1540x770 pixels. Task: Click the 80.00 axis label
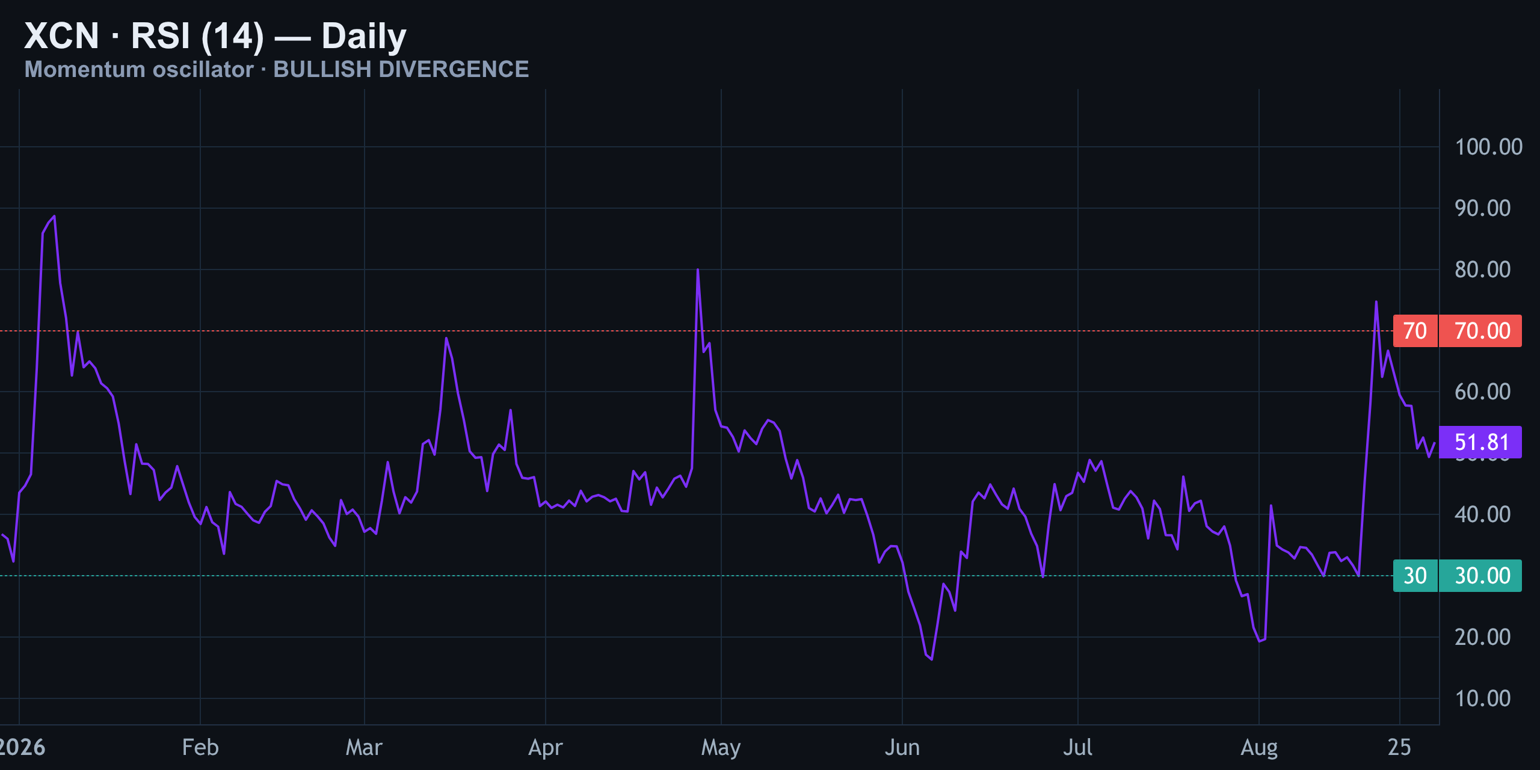click(1482, 269)
